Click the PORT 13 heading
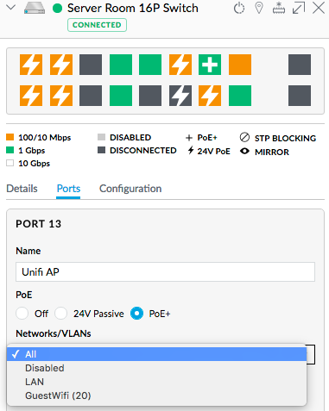 click(39, 224)
